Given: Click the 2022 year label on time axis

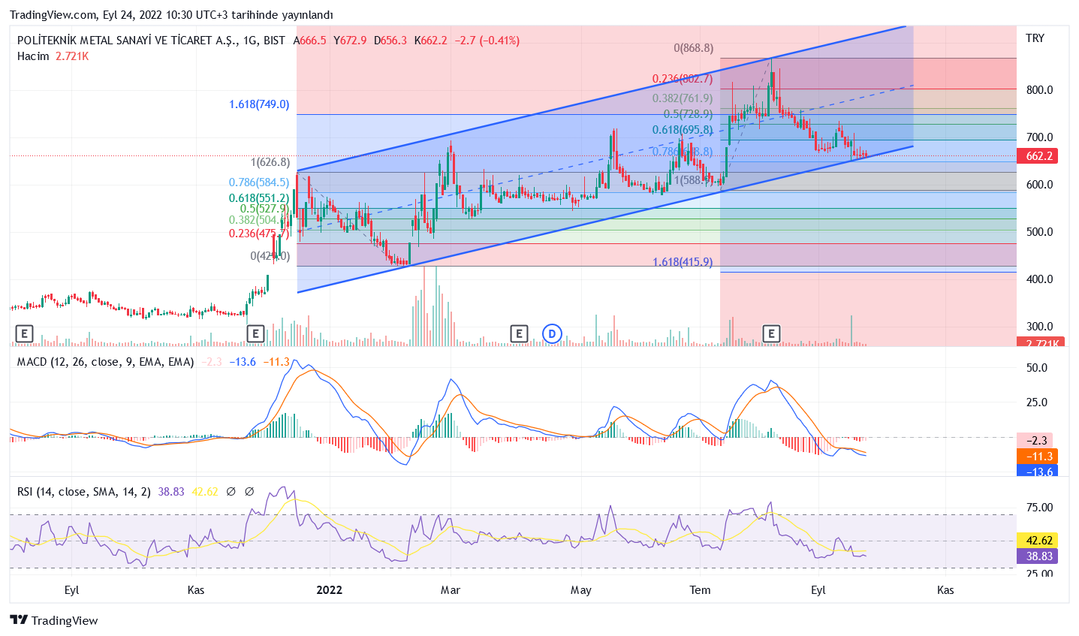Looking at the screenshot, I should (329, 590).
